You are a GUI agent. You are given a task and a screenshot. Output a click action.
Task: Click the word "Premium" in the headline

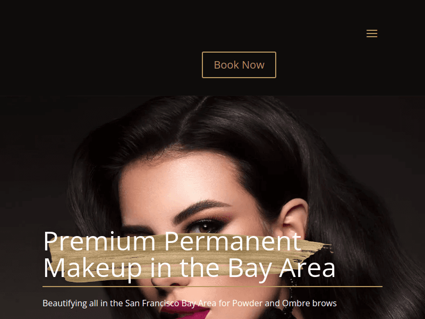point(99,241)
